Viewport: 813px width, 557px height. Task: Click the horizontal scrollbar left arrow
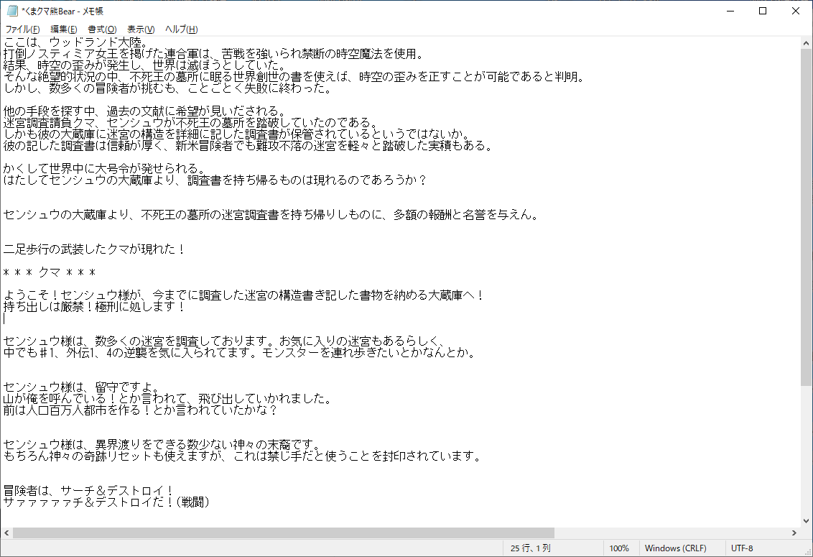click(x=6, y=533)
